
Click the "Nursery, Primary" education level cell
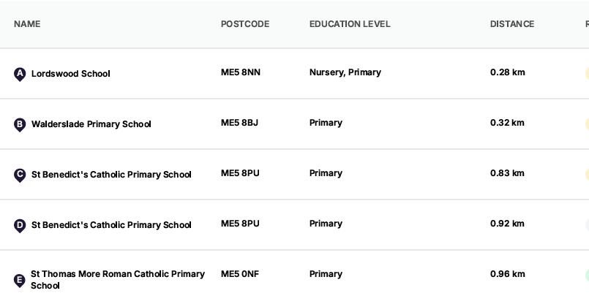pyautogui.click(x=345, y=72)
